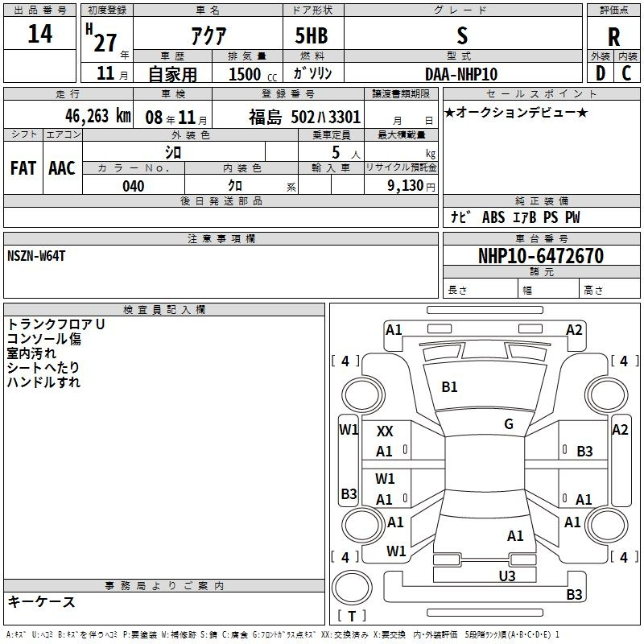Viewport: 644px width, 644px height.
Task: Select the G mark on the windshield
Action: pyautogui.click(x=509, y=424)
